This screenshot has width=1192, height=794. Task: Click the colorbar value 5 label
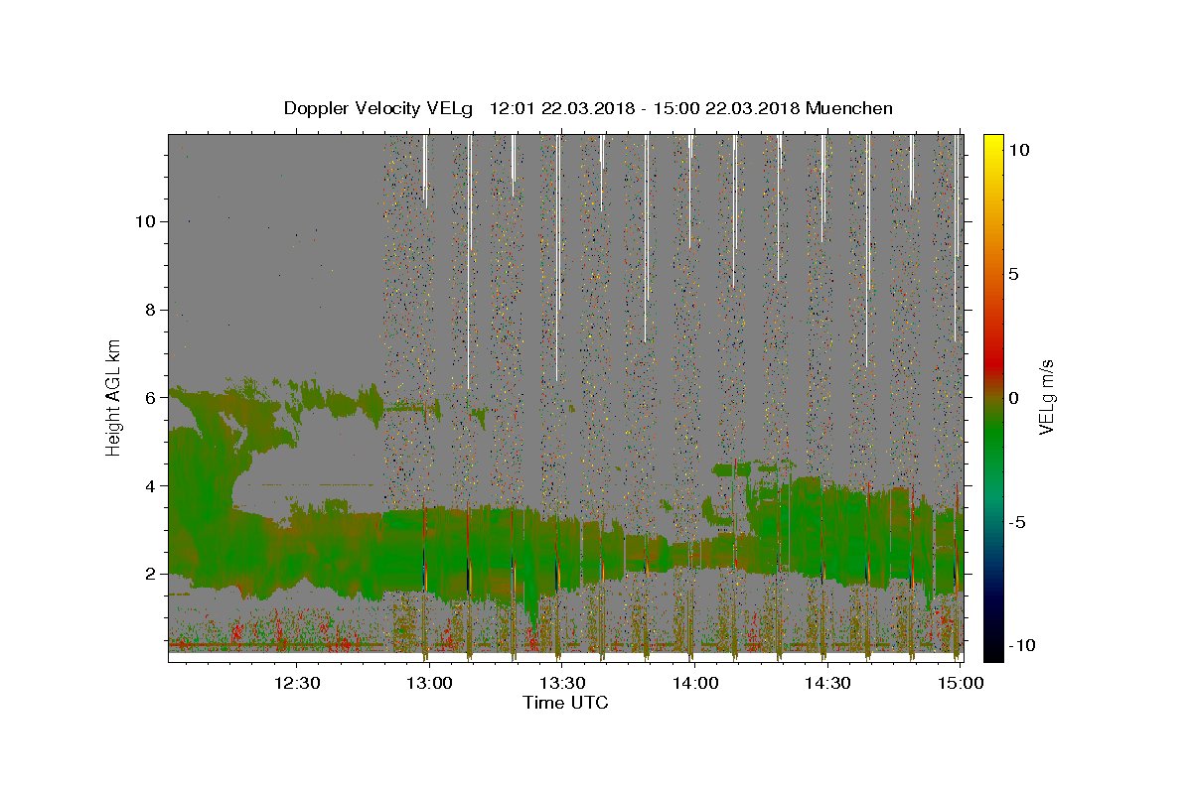(1013, 273)
